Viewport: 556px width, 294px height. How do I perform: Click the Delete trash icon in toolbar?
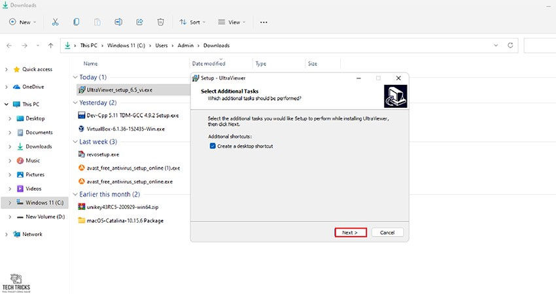pos(160,22)
